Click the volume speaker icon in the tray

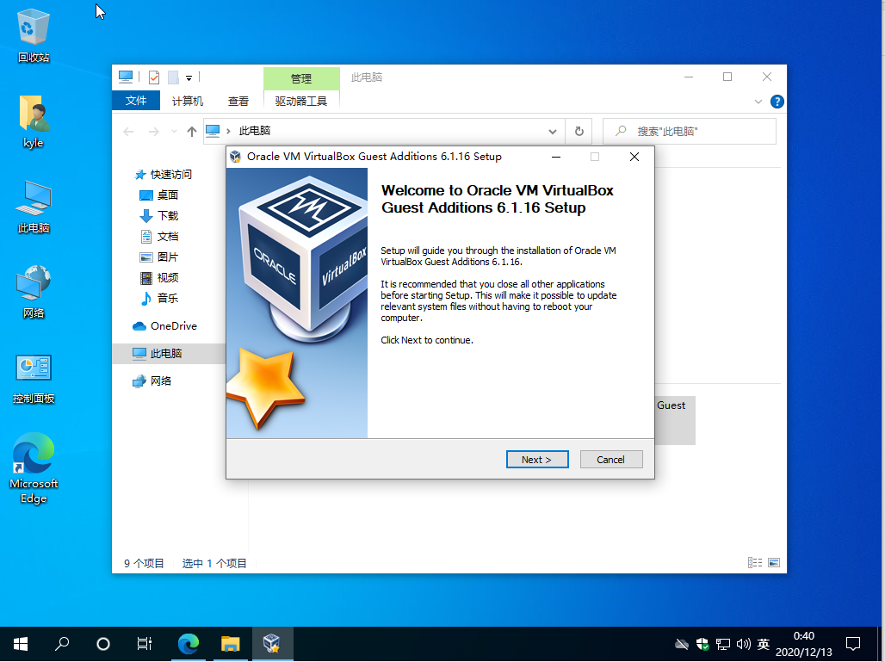pyautogui.click(x=743, y=643)
